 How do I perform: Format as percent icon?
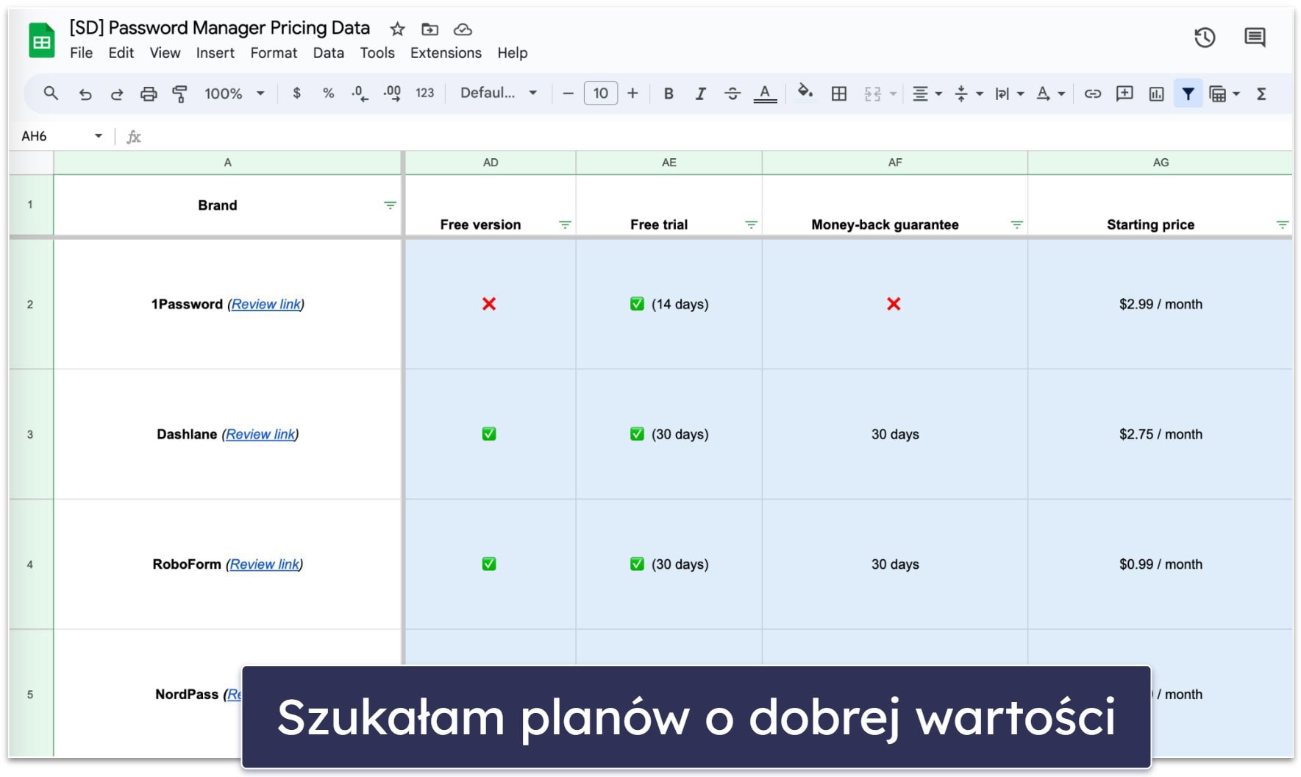[x=328, y=93]
